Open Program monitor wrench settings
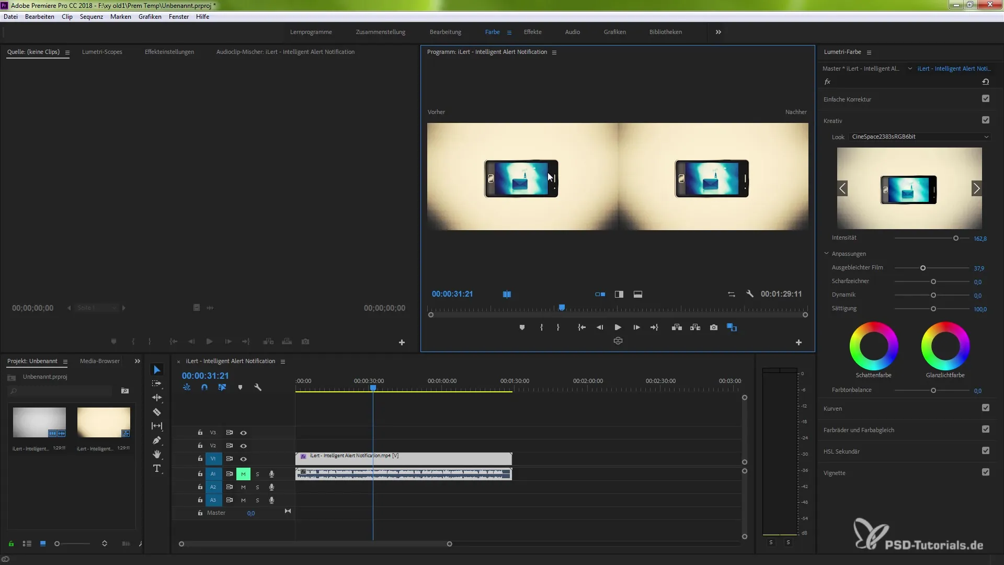 point(750,294)
